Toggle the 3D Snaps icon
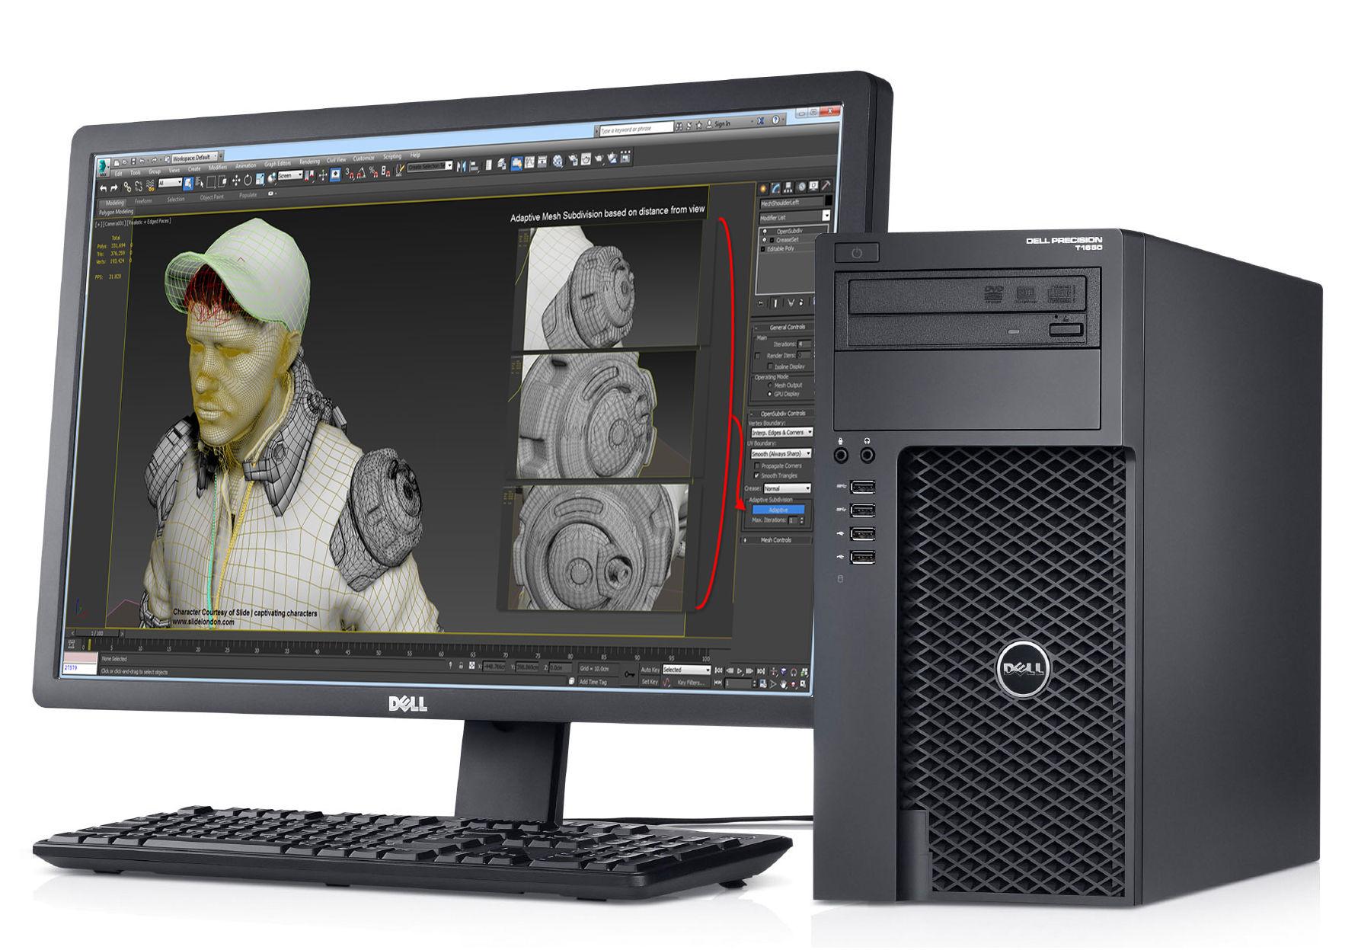1358x950 pixels. (350, 173)
